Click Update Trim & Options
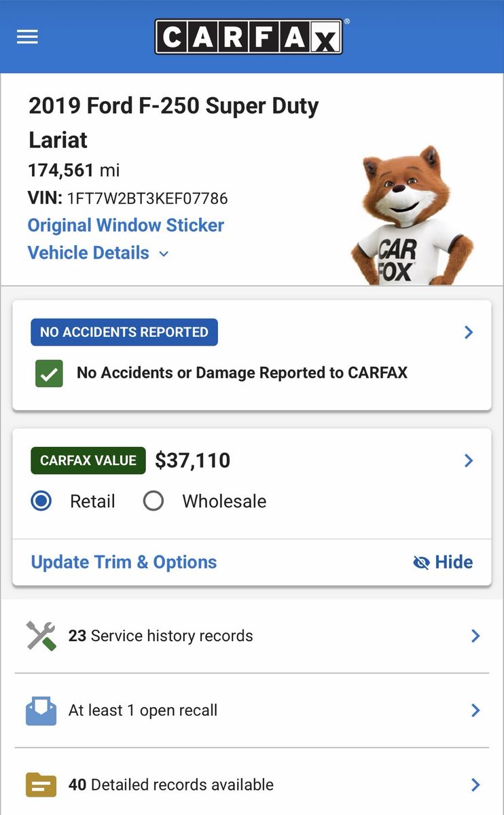The image size is (504, 815). [124, 562]
